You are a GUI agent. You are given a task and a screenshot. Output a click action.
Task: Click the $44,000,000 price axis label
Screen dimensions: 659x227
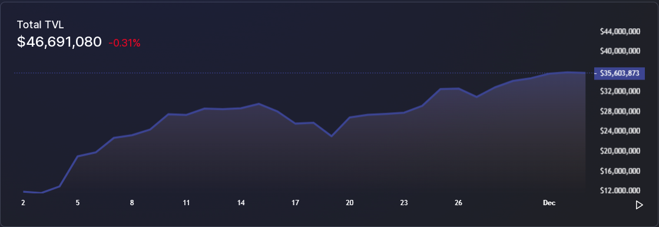pos(620,32)
